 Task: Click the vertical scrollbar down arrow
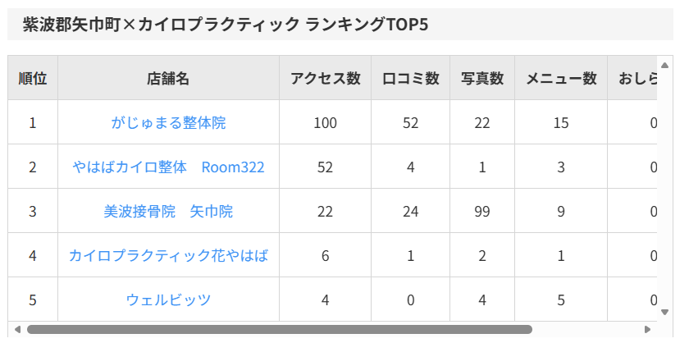pyautogui.click(x=664, y=312)
